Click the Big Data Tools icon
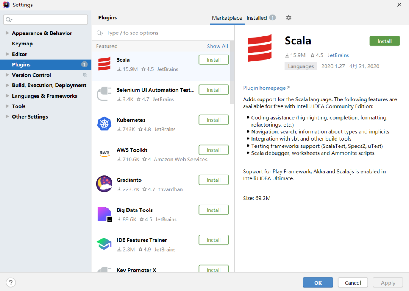The height and width of the screenshot is (291, 409). pos(105,214)
